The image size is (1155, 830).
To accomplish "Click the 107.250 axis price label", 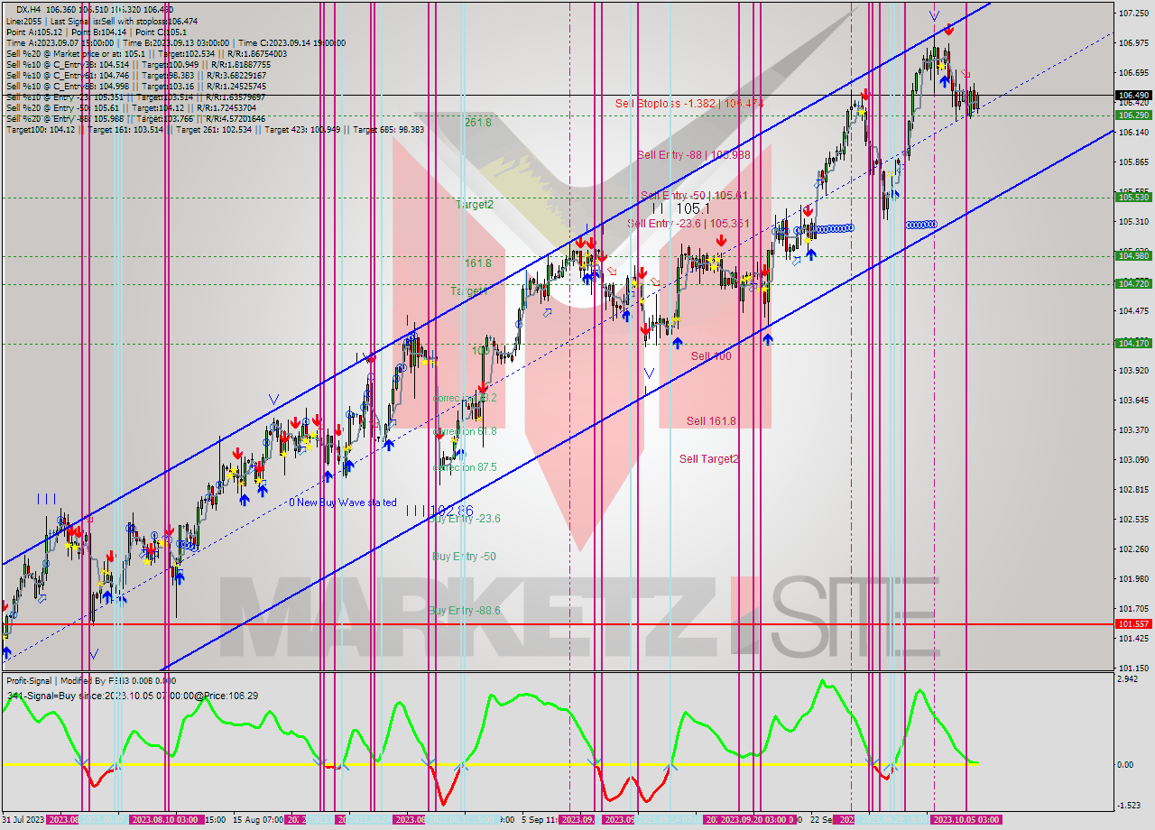I will (x=1133, y=14).
